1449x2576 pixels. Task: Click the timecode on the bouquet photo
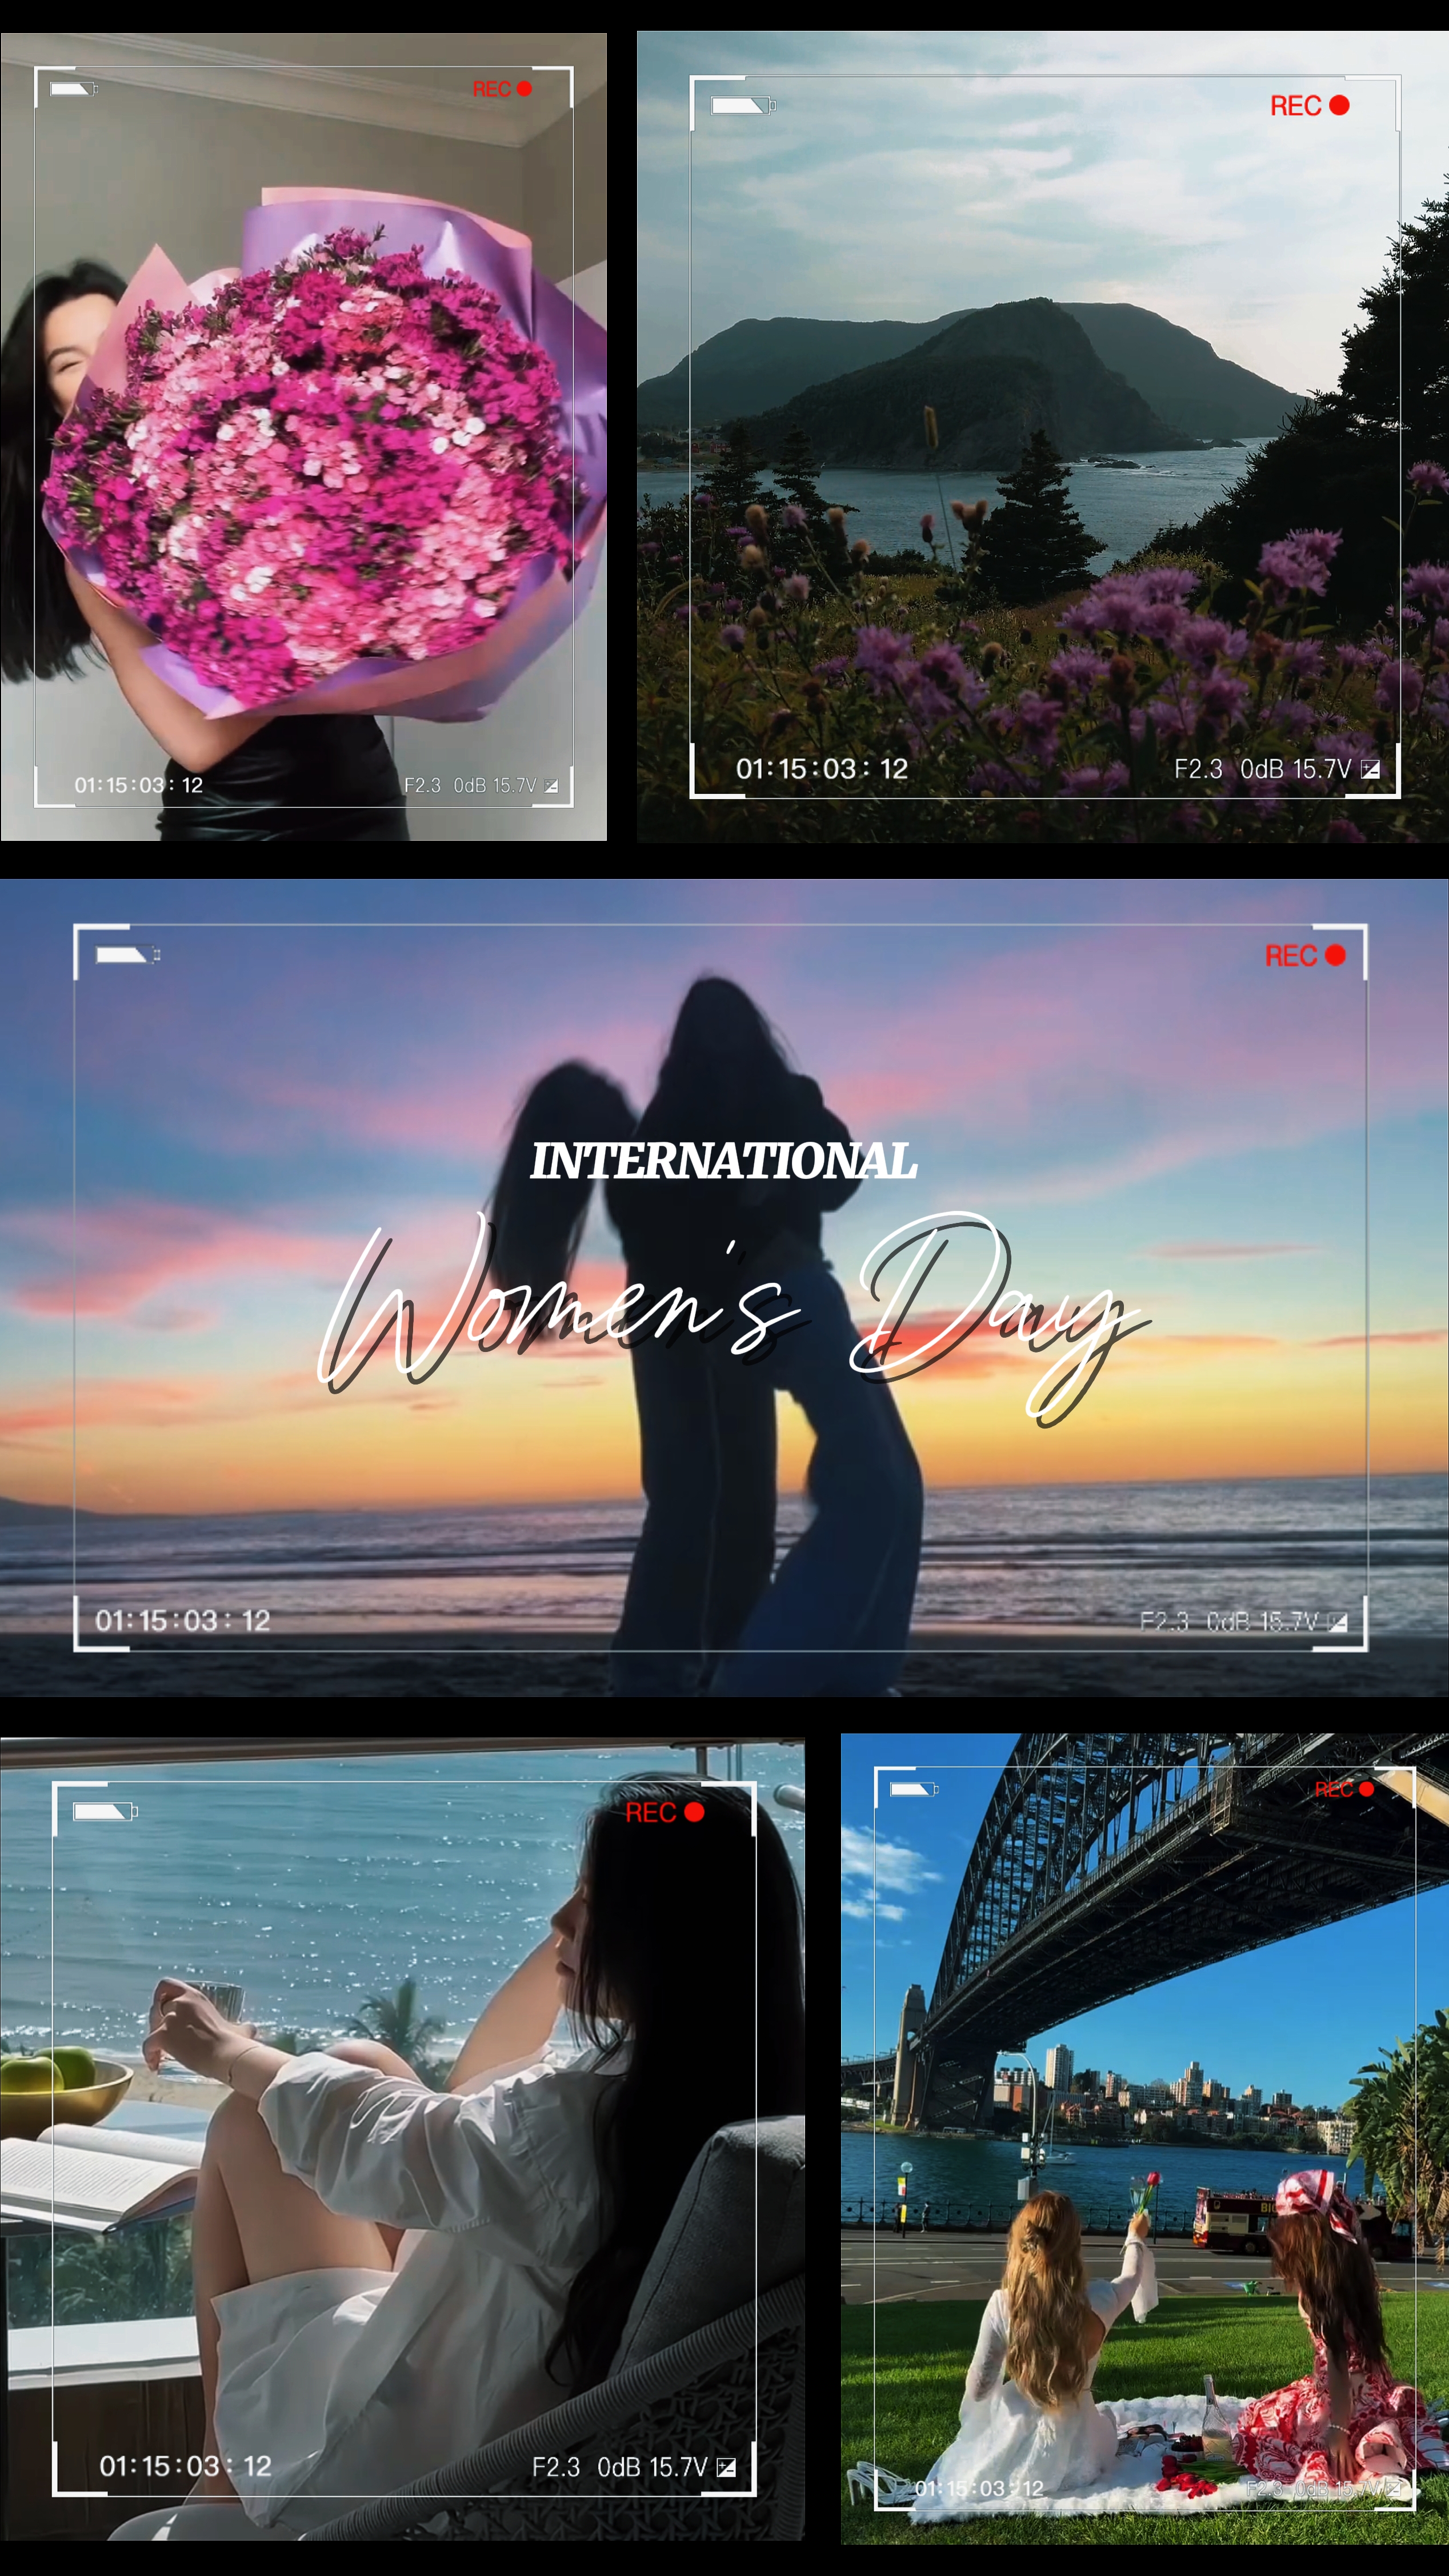(138, 785)
